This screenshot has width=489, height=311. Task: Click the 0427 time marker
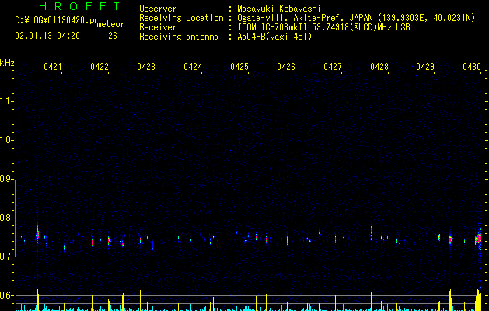coord(333,66)
